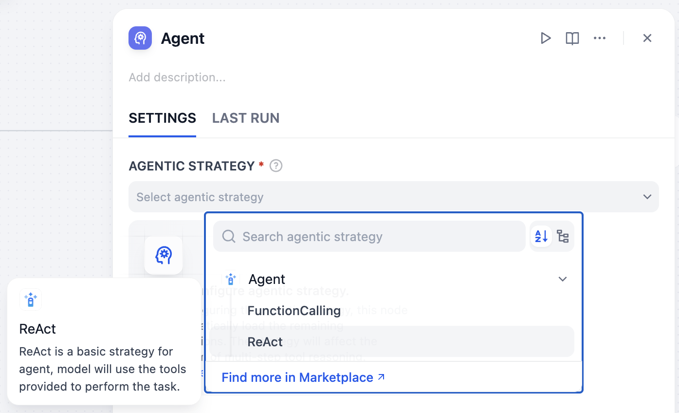Choose the FunctionCalling strategy
This screenshot has width=679, height=413.
[x=294, y=311]
